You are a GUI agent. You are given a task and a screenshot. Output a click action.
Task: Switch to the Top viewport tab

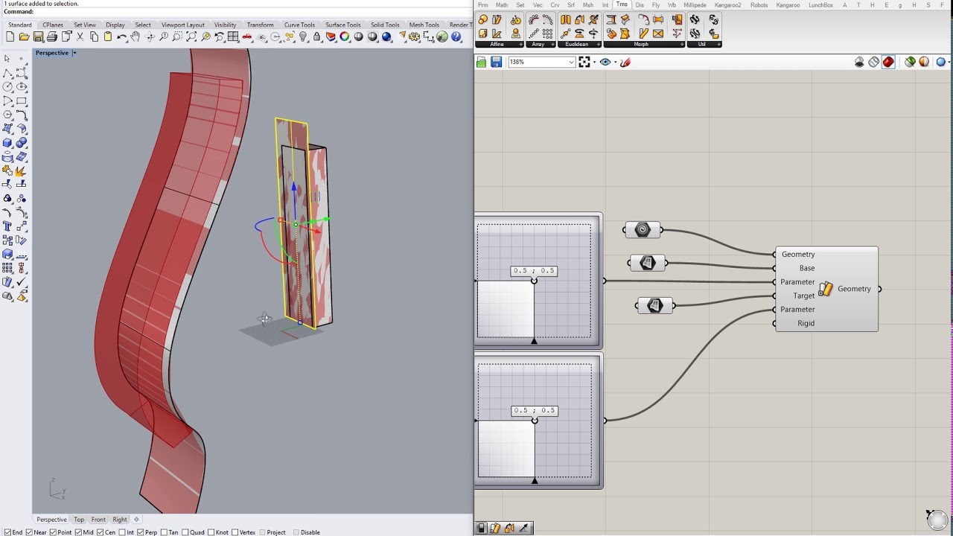pyautogui.click(x=79, y=520)
